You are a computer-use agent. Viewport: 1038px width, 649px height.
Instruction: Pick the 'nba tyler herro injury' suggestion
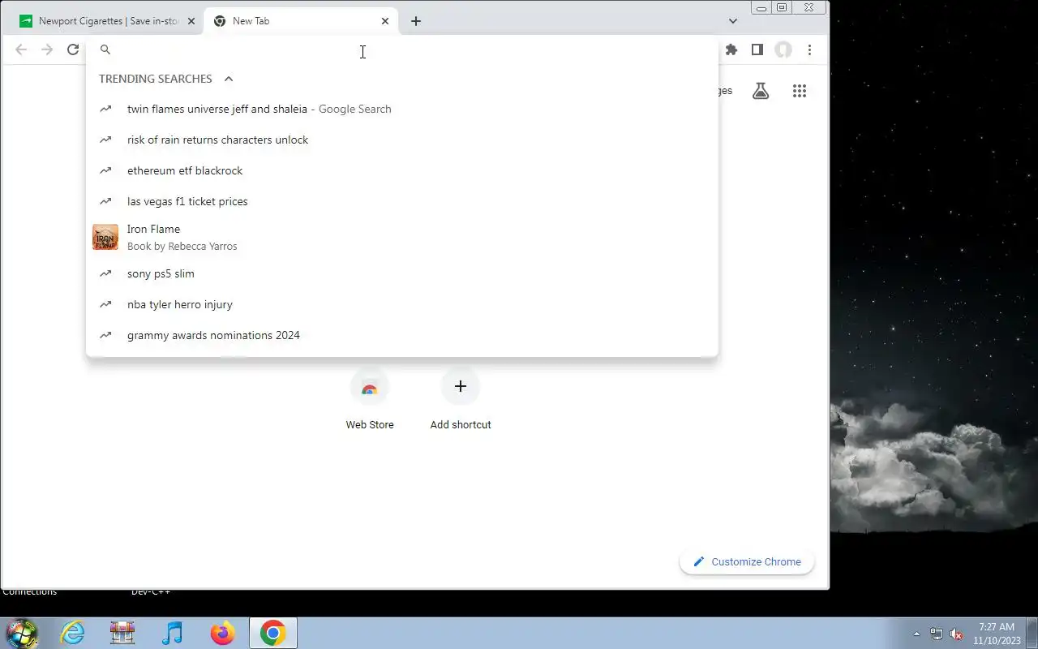coord(402,304)
